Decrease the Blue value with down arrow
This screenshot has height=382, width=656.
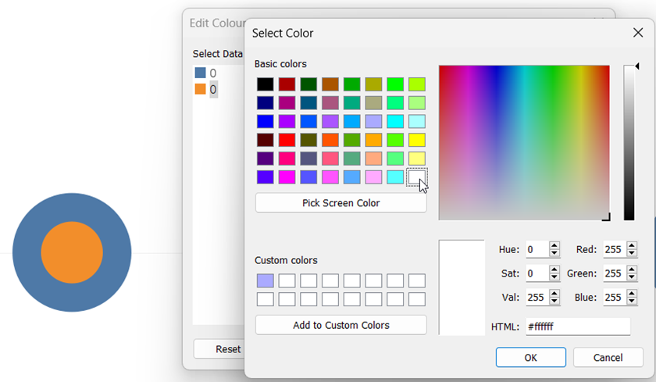(632, 302)
